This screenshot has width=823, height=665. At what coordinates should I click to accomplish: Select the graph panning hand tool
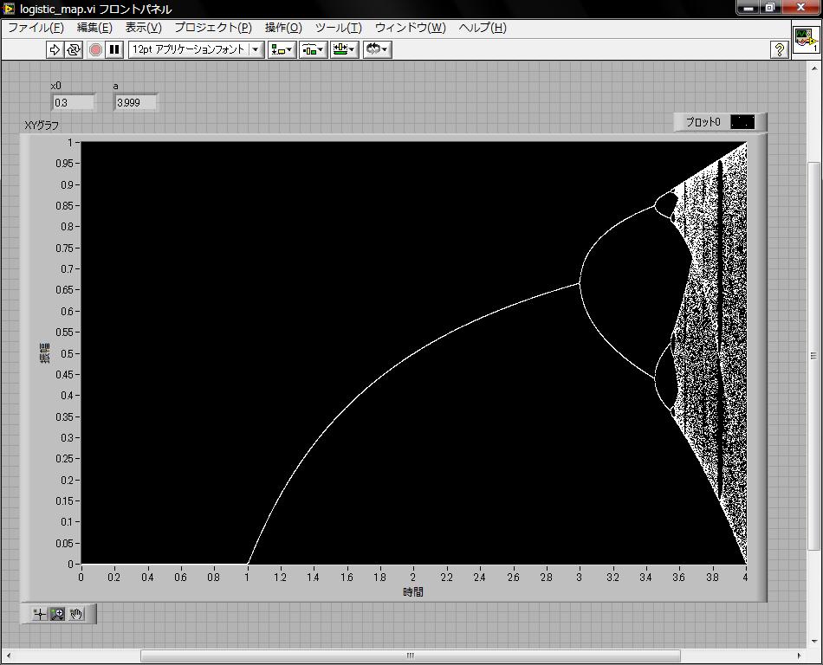(x=76, y=614)
